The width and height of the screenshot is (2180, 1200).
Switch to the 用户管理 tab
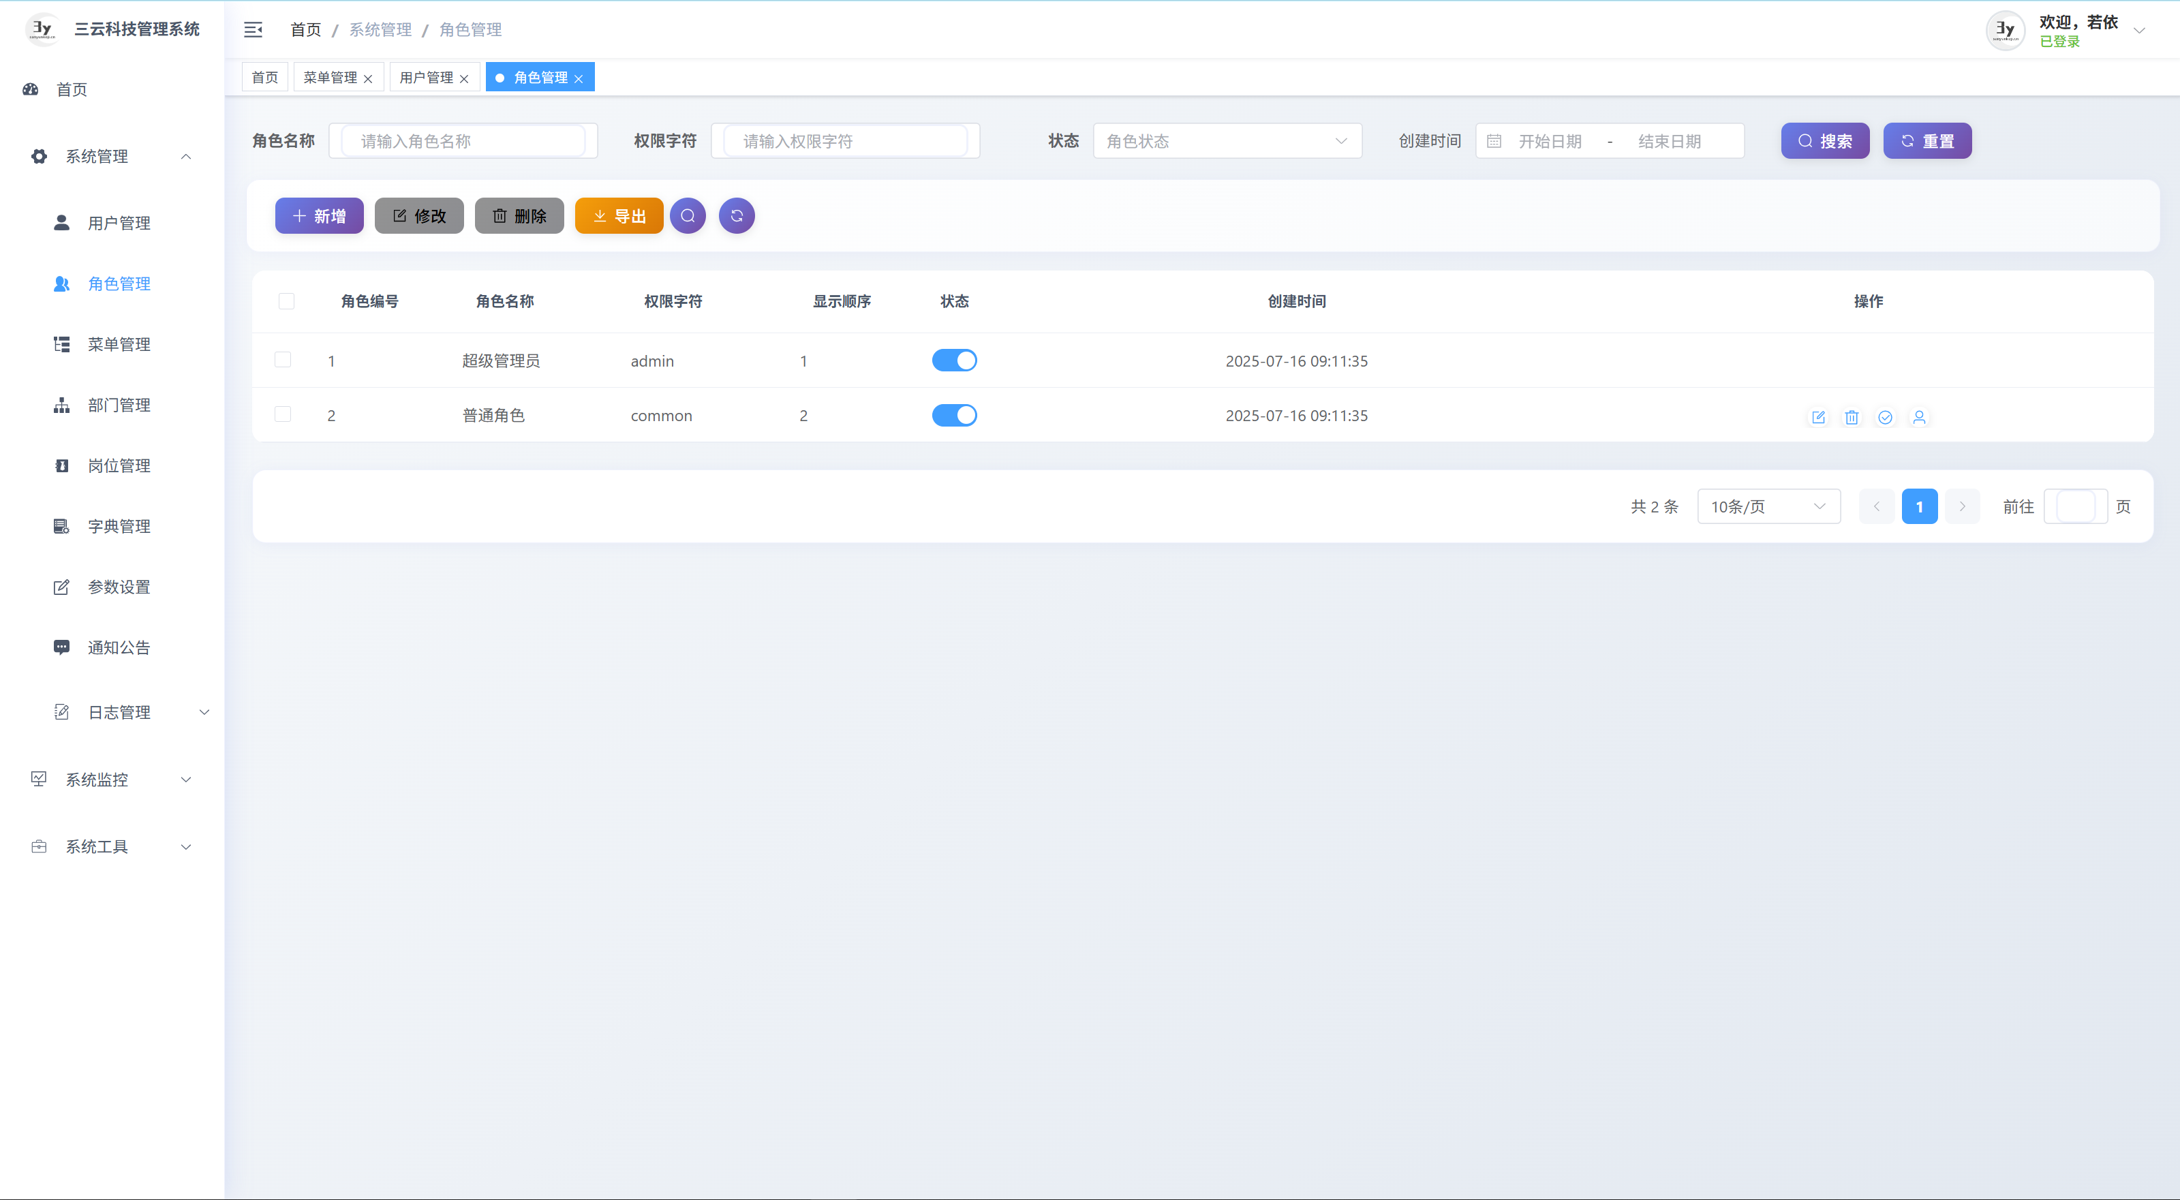tap(426, 78)
